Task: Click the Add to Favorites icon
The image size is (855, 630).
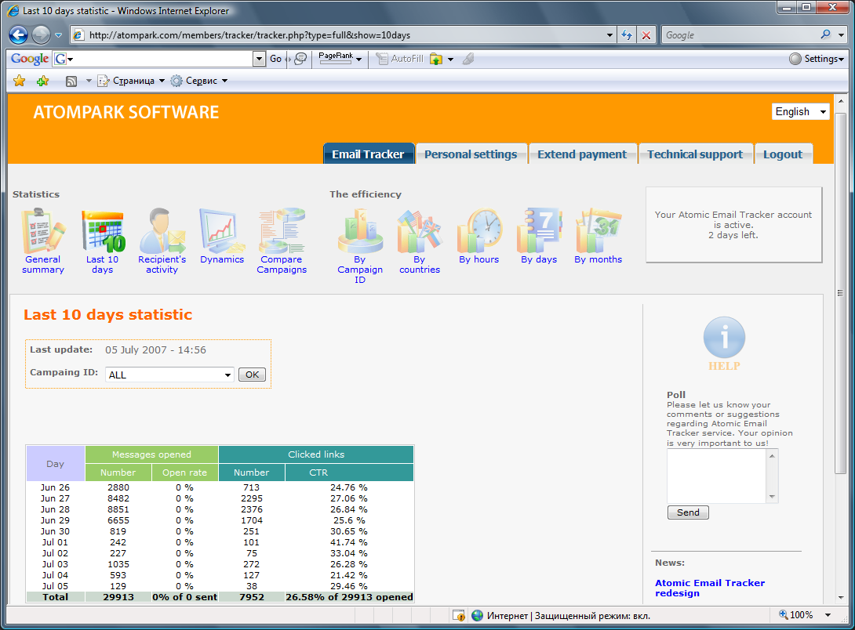Action: point(42,81)
